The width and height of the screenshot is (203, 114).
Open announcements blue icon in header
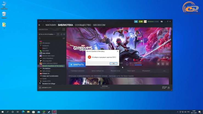tap(136, 21)
